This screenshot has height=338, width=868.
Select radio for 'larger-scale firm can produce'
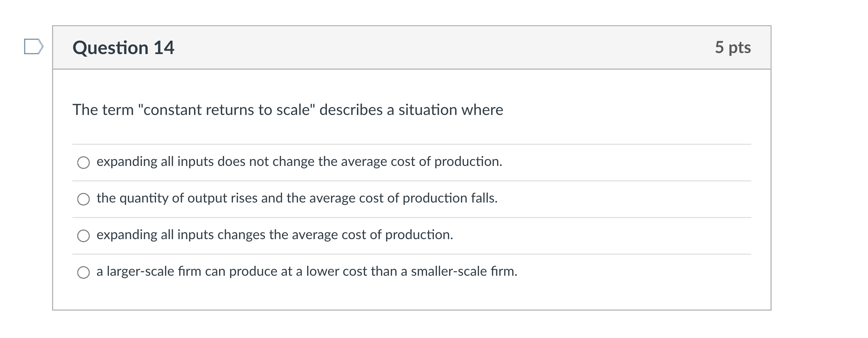[84, 272]
